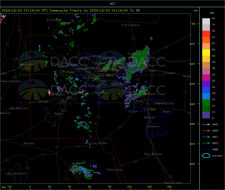Click the cyan 'current' ellipse symbol

(x=206, y=156)
